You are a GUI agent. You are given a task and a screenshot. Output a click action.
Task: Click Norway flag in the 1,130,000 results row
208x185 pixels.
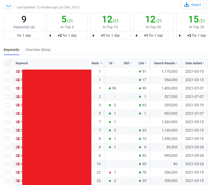[18, 130]
